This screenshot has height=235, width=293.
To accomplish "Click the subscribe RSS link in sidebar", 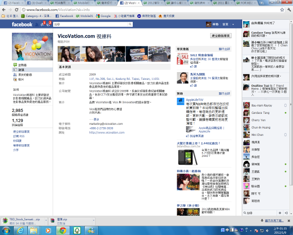I will click(x=19, y=136).
